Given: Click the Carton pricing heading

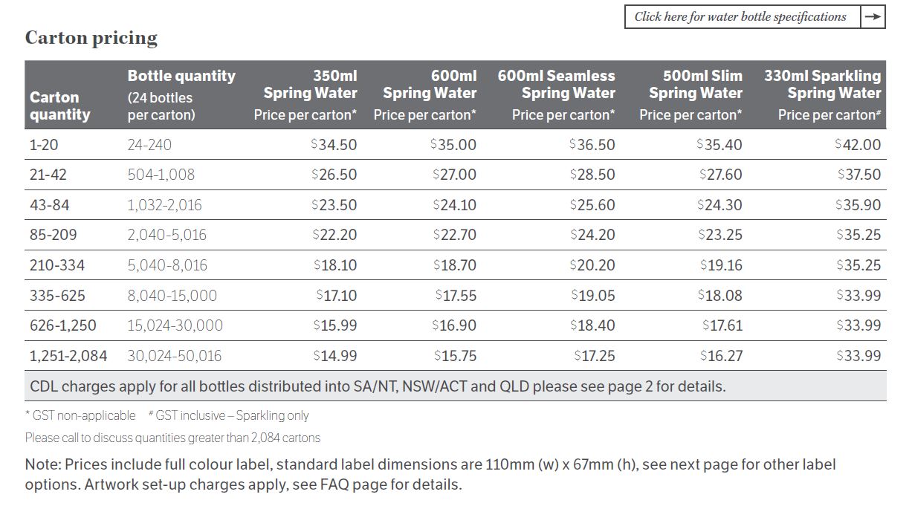Looking at the screenshot, I should 91,38.
